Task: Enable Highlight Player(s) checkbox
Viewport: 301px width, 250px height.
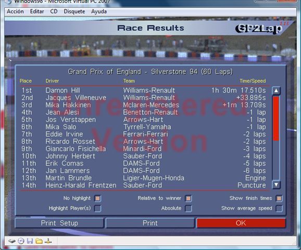Action: tap(98, 208)
